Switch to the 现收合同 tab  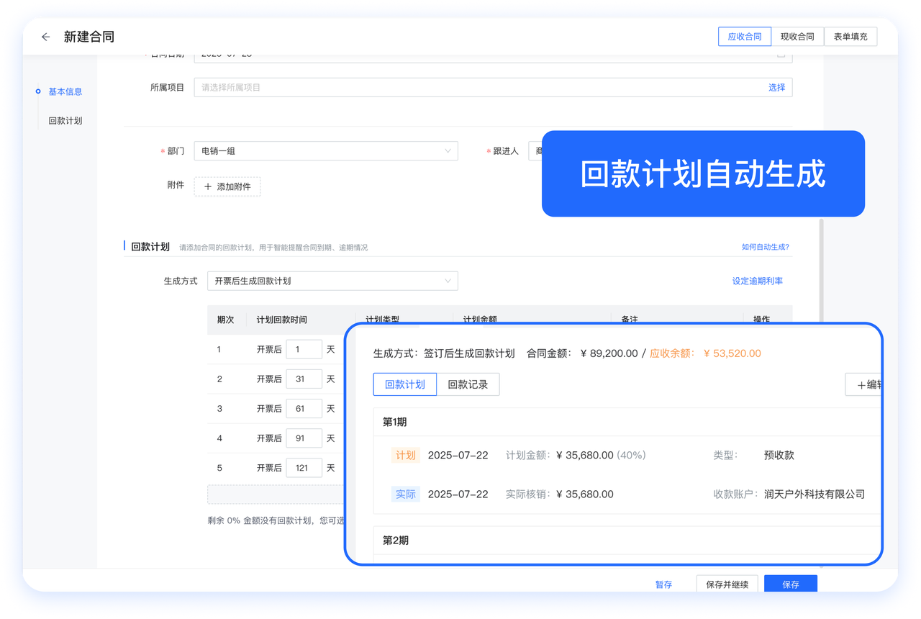(x=797, y=37)
